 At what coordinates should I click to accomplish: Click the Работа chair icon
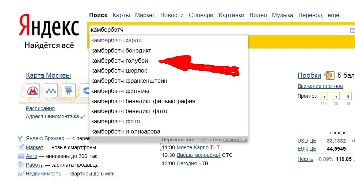[x=21, y=165]
